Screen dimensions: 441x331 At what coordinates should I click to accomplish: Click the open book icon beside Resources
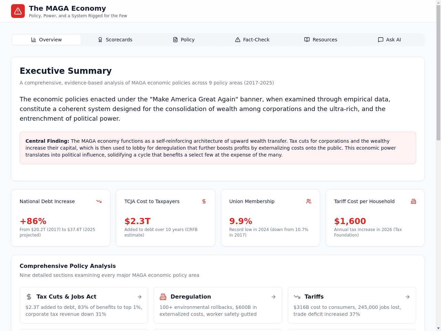pos(307,40)
